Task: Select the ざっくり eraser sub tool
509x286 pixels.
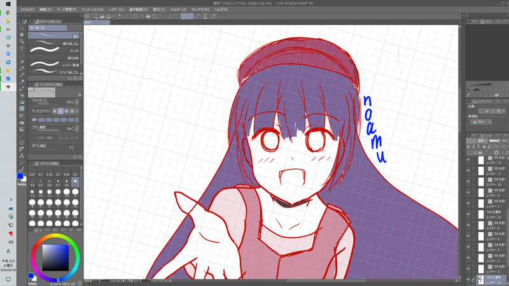Action: click(55, 50)
